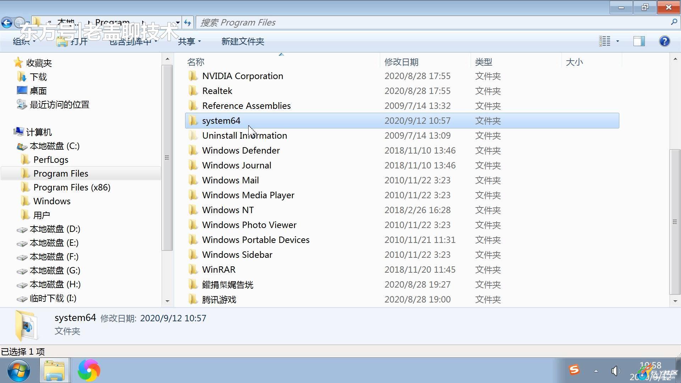Change view with the view icon
This screenshot has height=383, width=681.
point(605,41)
